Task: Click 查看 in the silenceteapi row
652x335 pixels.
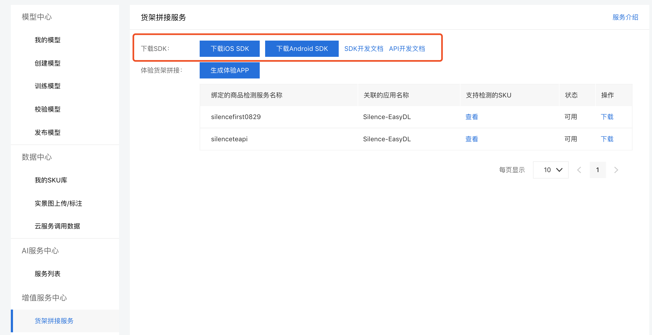Action: click(472, 139)
